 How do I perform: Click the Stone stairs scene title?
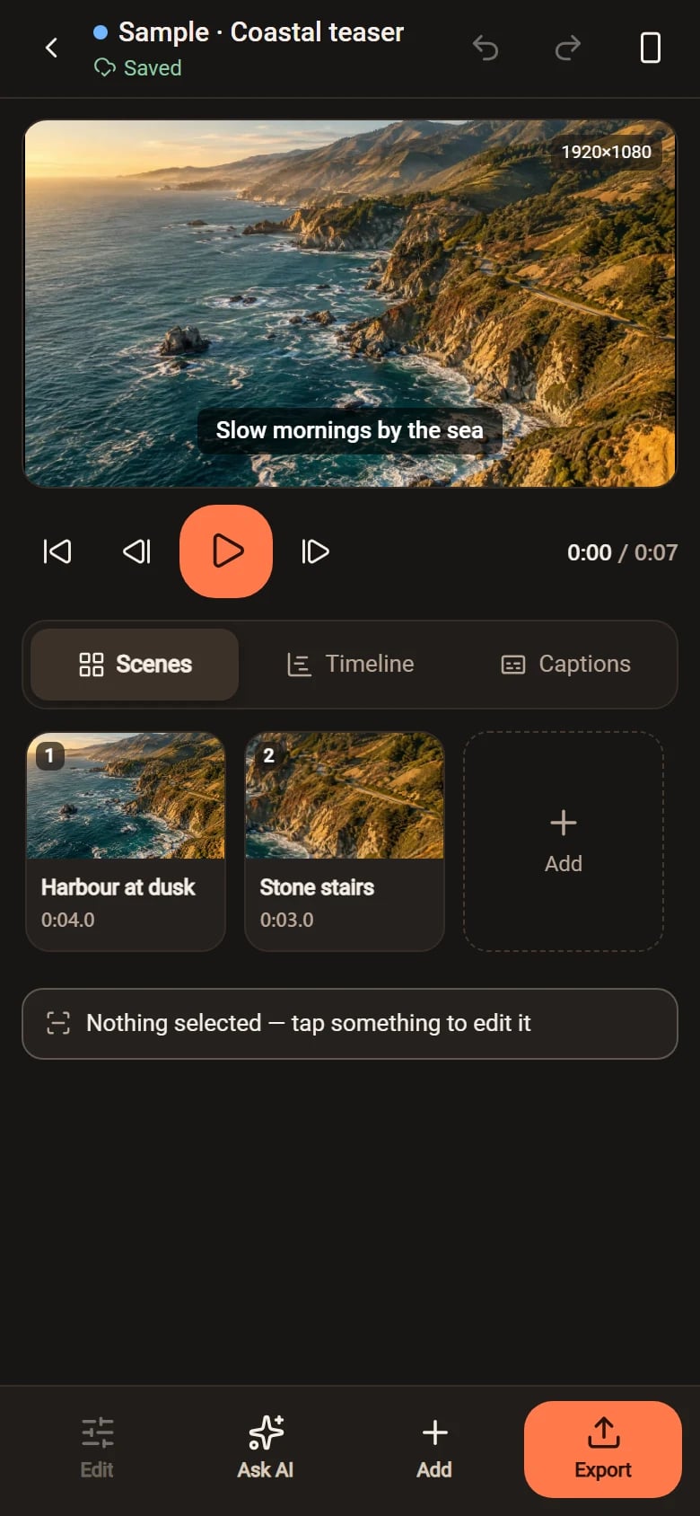pyautogui.click(x=317, y=887)
